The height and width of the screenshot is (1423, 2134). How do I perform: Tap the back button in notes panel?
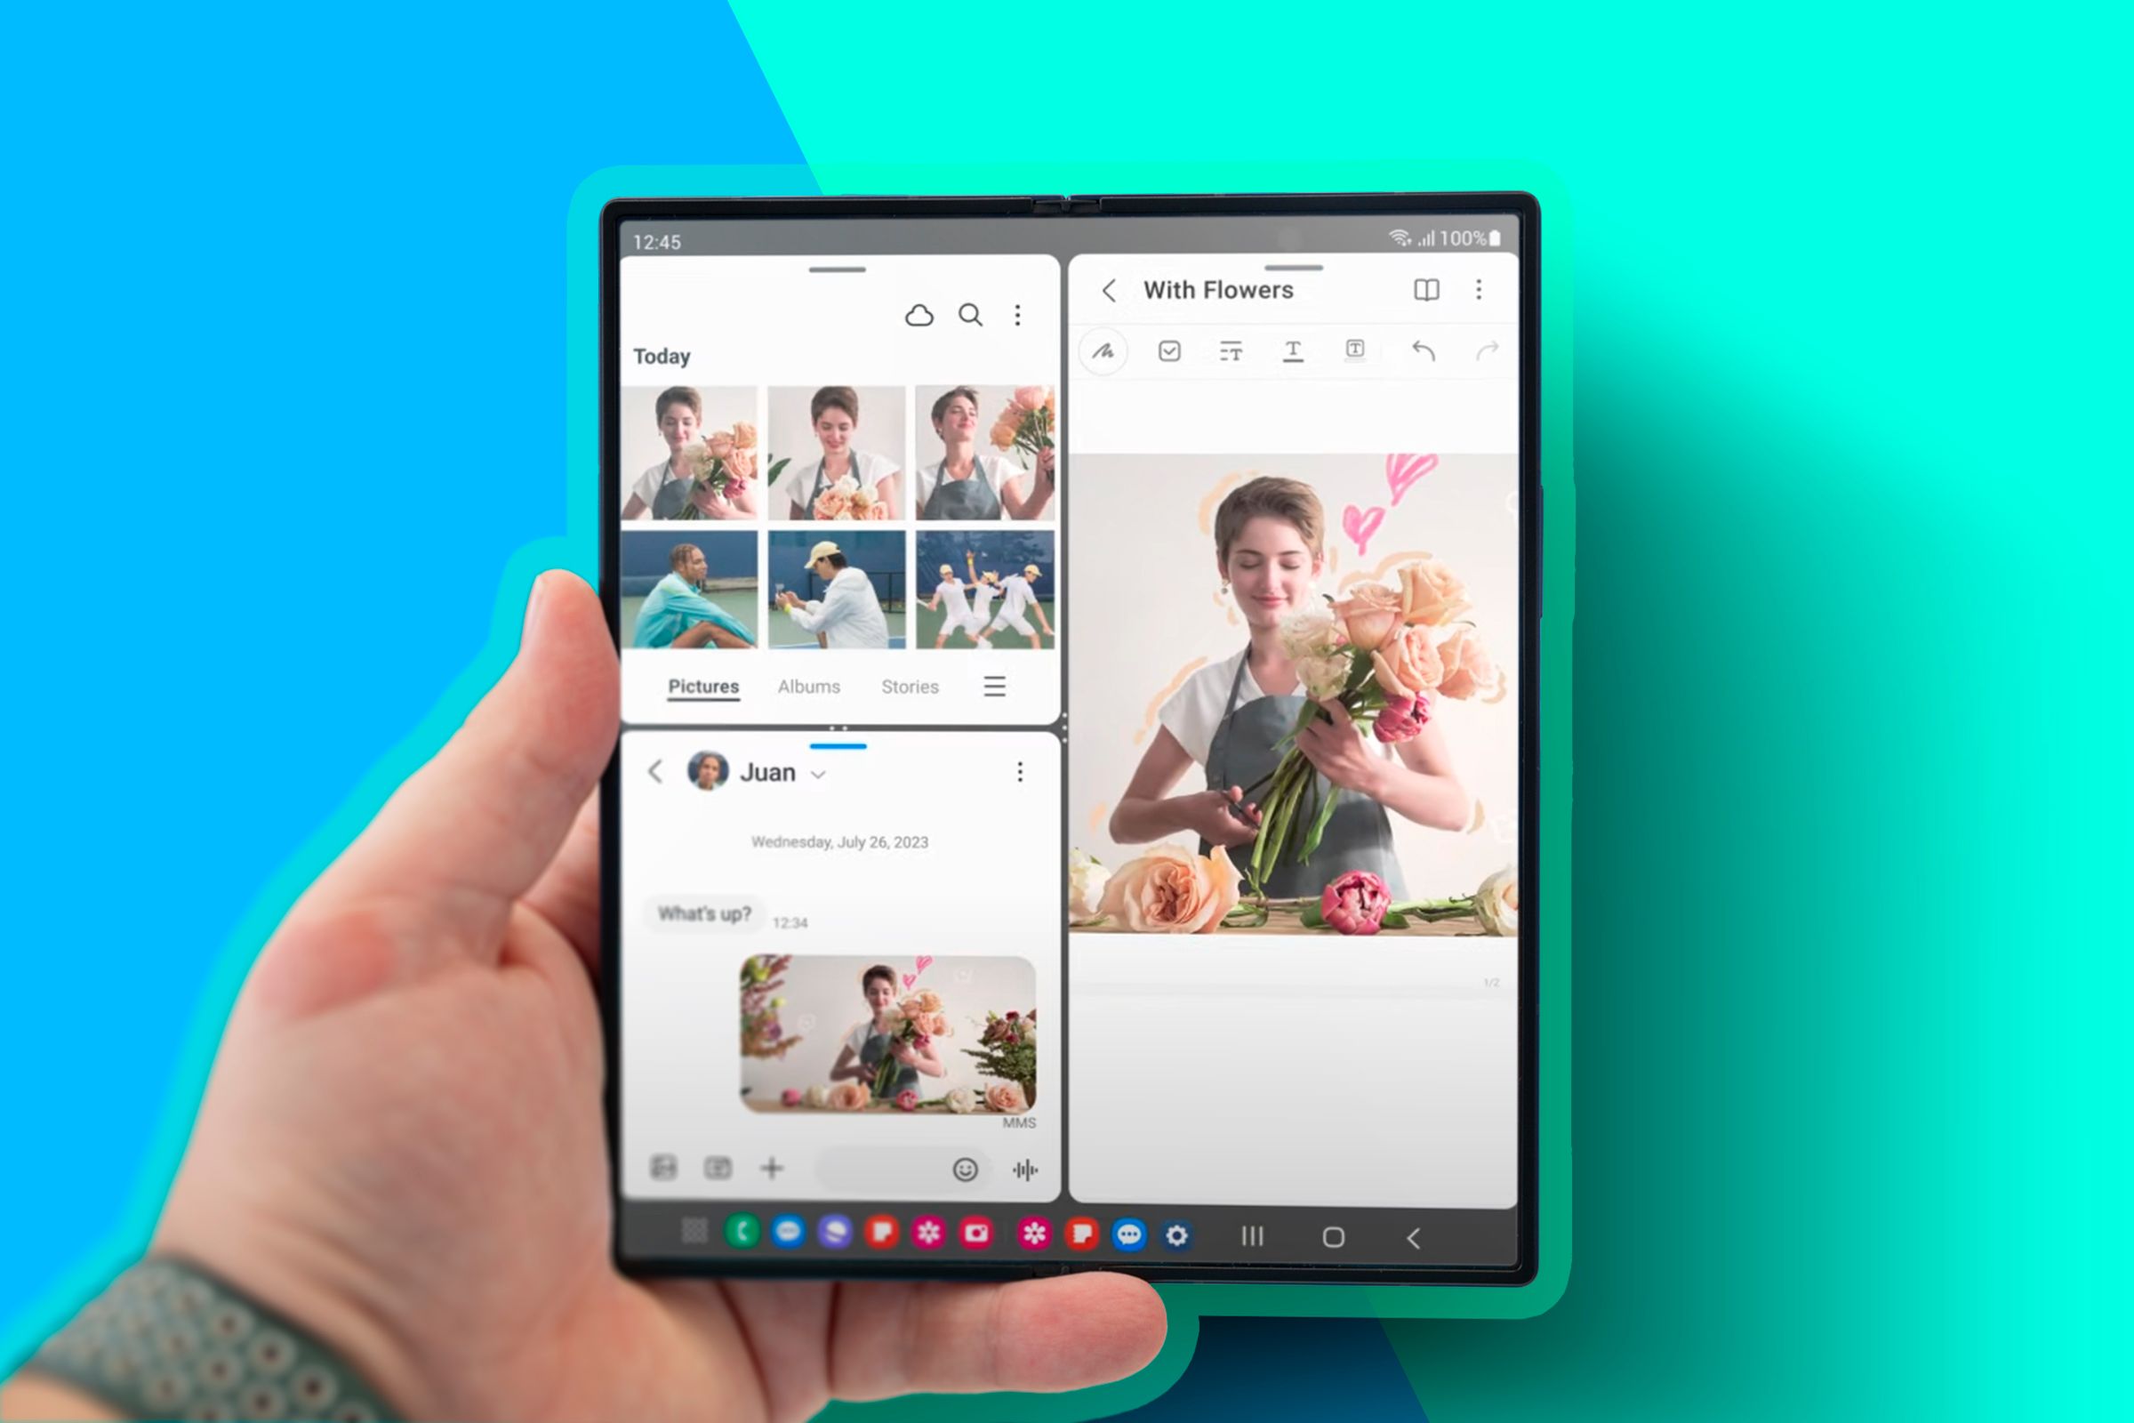pyautogui.click(x=1111, y=287)
